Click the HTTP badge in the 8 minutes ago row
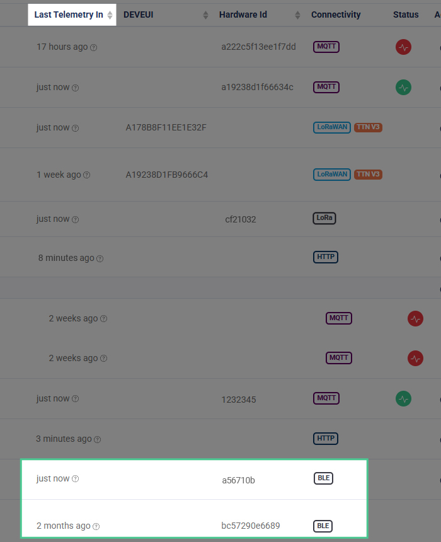The image size is (441, 542). point(326,257)
